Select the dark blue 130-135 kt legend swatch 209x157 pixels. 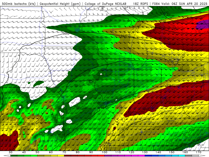[148, 156]
